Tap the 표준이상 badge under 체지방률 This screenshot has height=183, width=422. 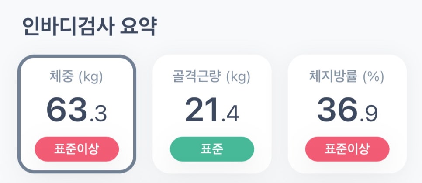coord(347,149)
